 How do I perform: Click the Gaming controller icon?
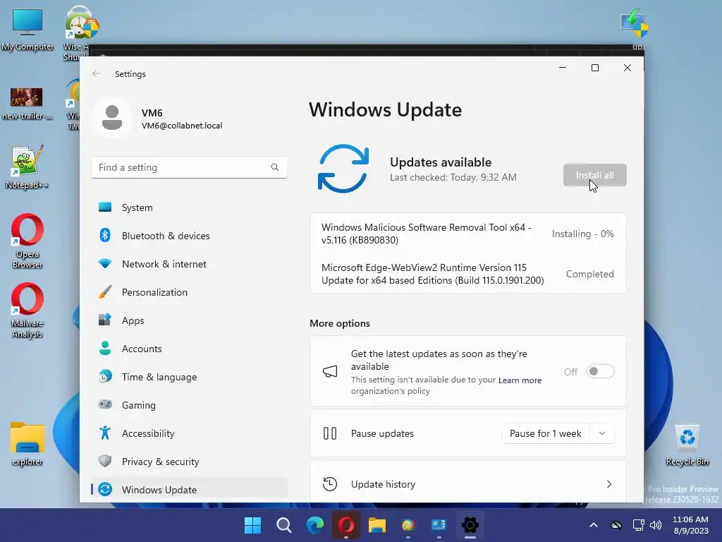(x=105, y=404)
